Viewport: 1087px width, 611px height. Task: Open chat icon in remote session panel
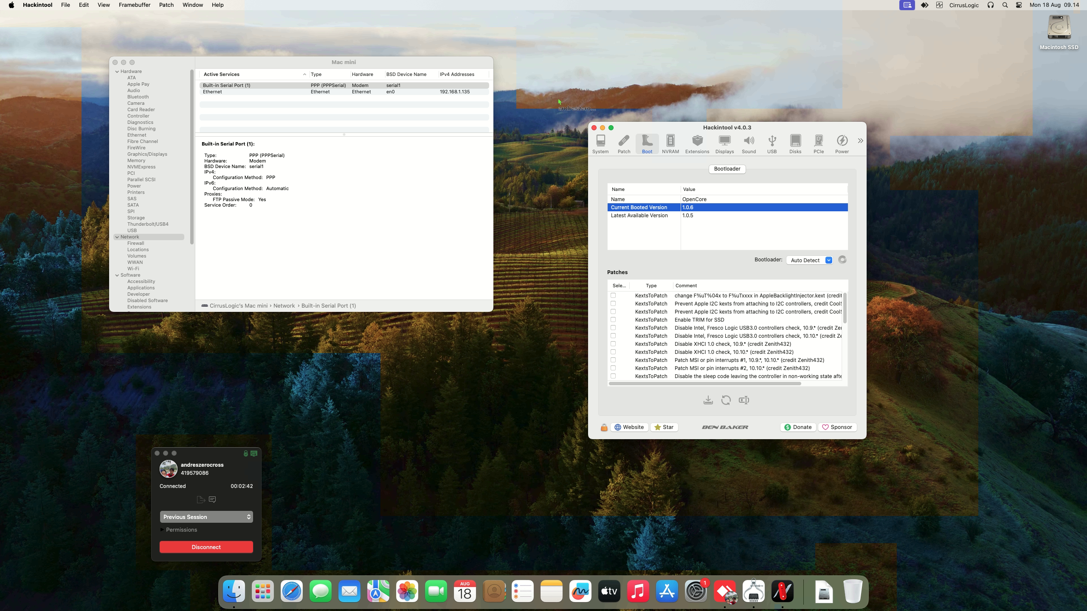pos(212,499)
